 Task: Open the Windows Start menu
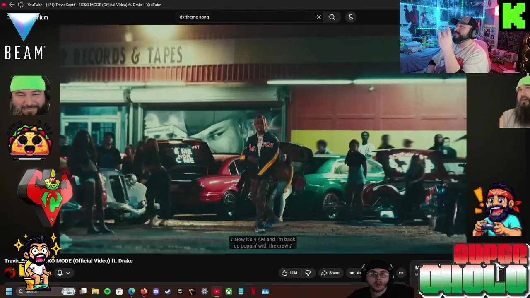9,291
